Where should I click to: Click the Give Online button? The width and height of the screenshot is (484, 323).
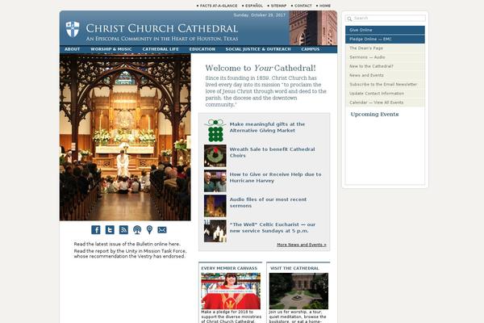(385, 30)
